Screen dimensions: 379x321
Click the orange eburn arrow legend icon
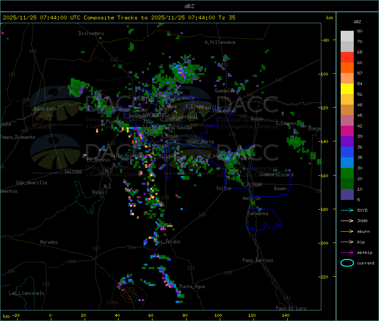(347, 232)
